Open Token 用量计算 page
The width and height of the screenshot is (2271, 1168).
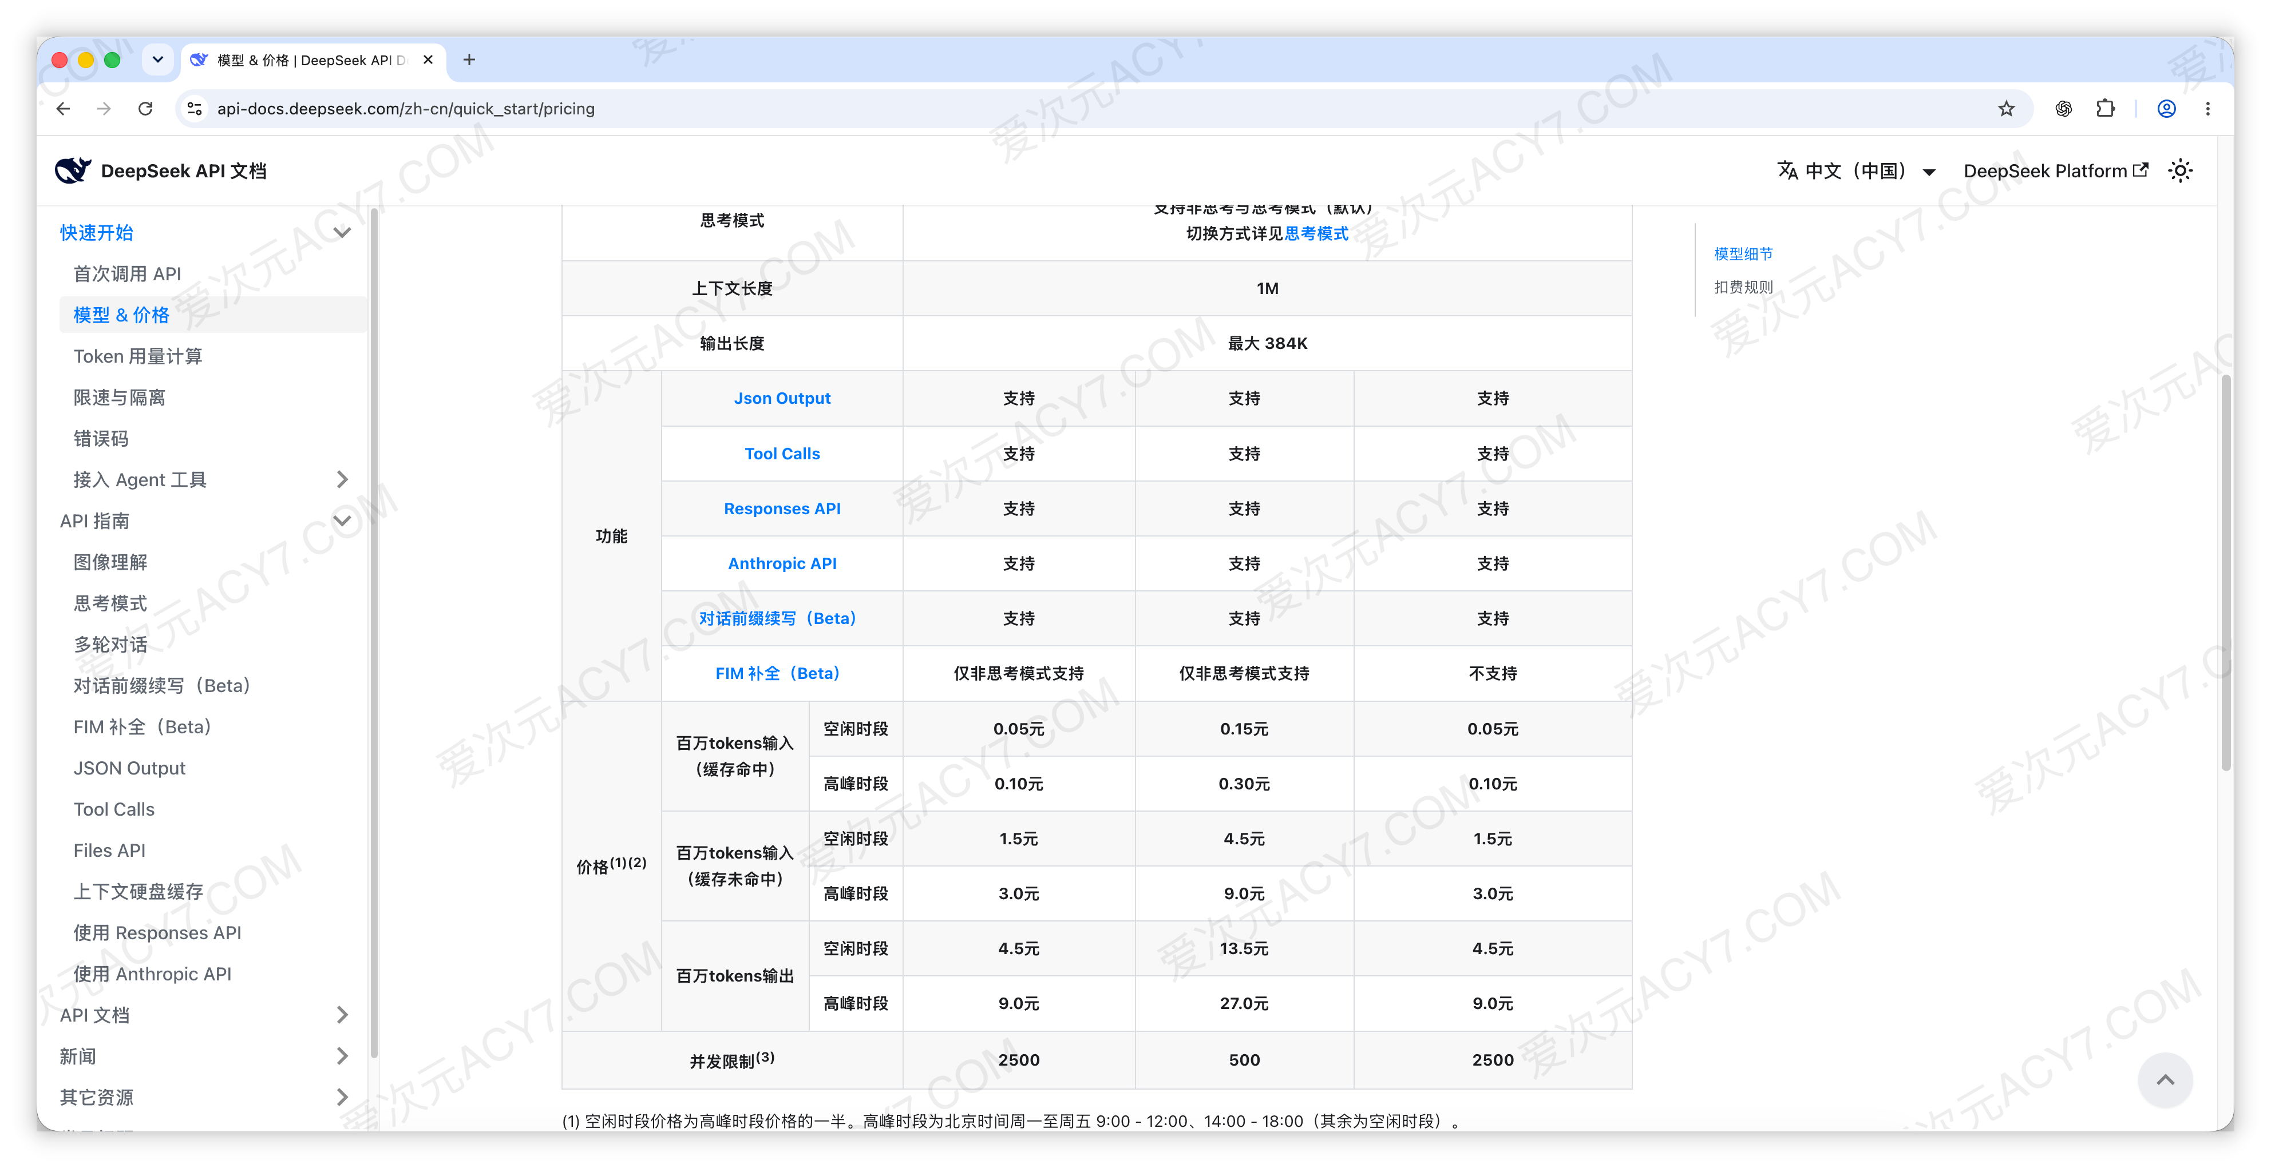pyautogui.click(x=137, y=356)
